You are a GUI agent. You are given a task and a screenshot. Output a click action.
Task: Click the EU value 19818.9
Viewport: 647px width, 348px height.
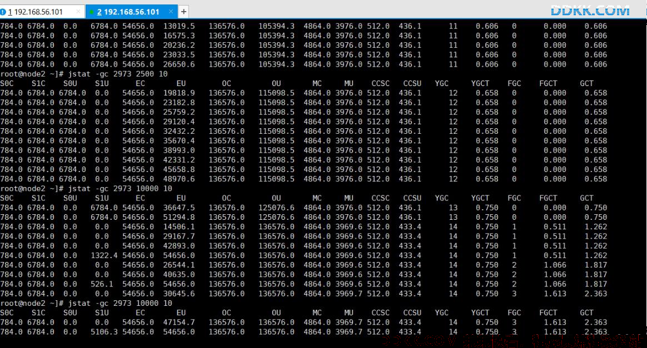pyautogui.click(x=179, y=93)
